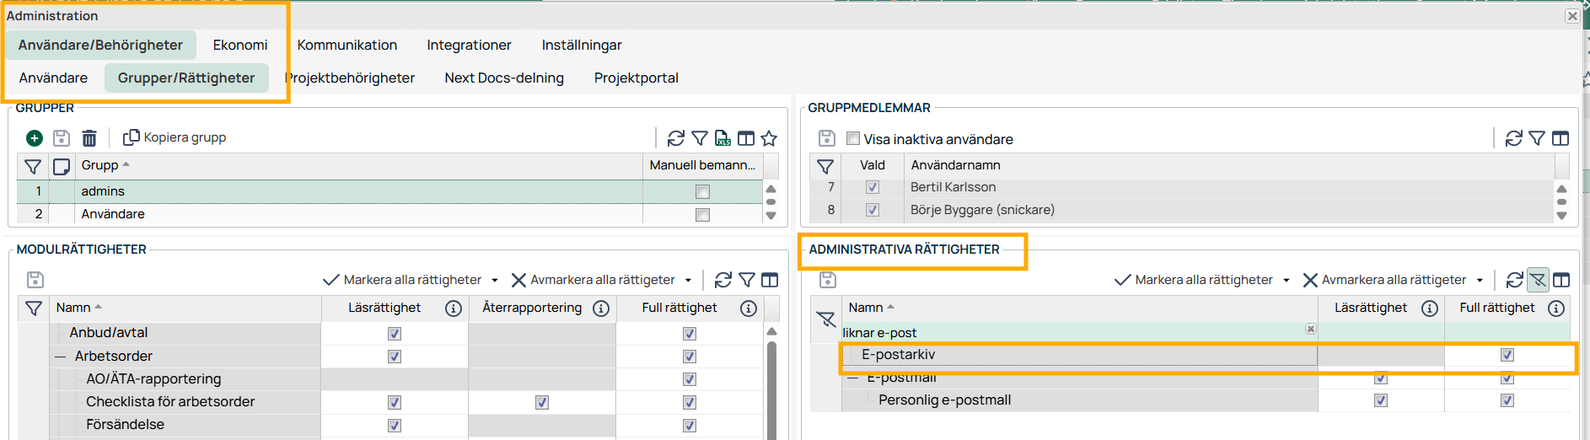Viewport: 1590px width, 440px height.
Task: Refresh the Gruppmedlemmar list
Action: [x=1514, y=138]
